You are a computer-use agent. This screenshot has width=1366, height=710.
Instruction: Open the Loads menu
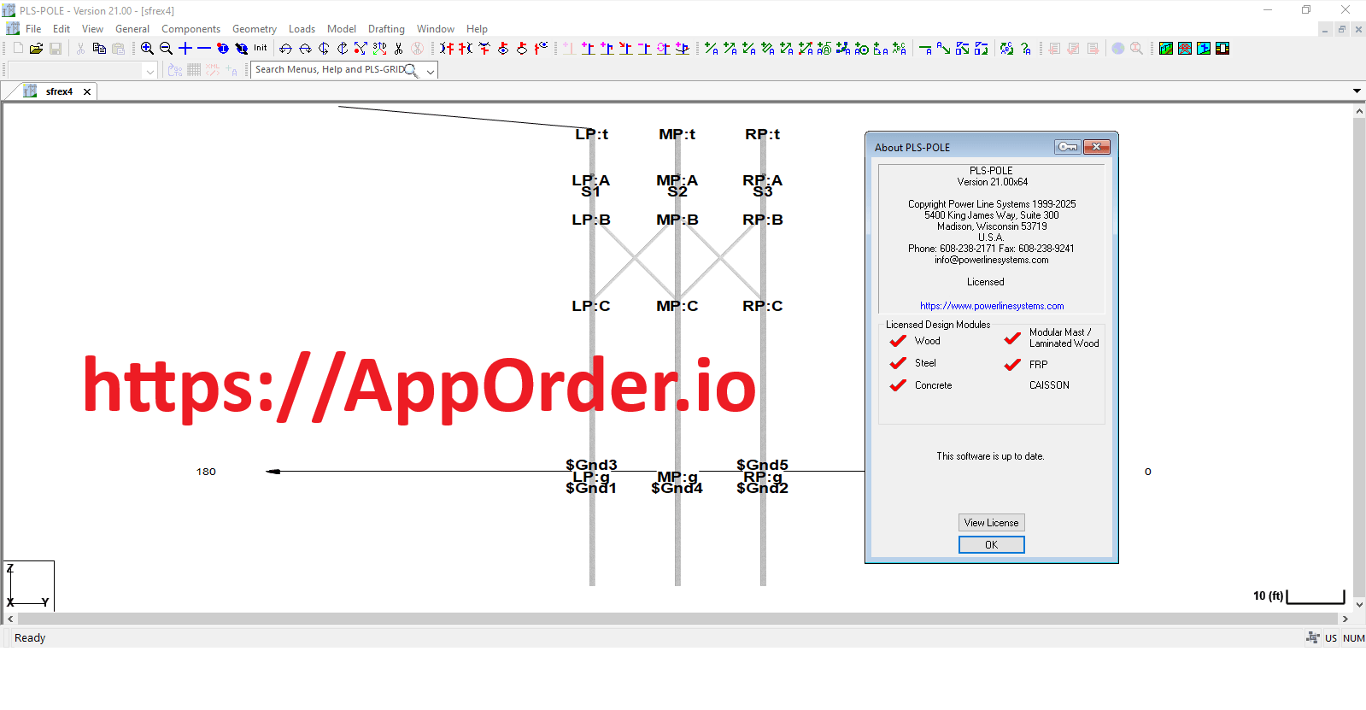click(x=302, y=29)
